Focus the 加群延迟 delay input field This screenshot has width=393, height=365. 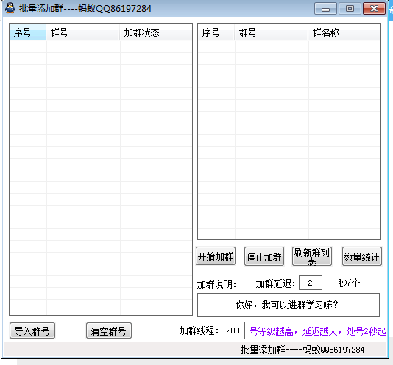click(311, 283)
